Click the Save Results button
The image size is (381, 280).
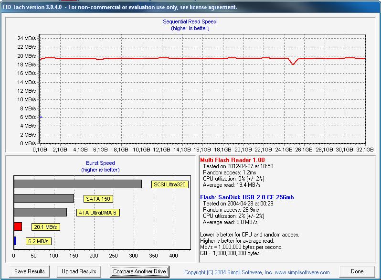[30, 271]
